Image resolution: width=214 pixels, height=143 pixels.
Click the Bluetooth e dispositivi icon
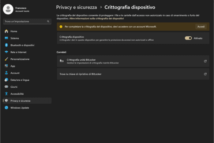coord(7,45)
